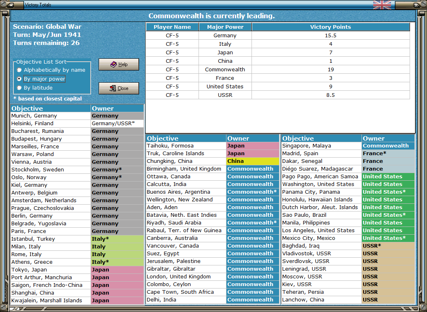Select the Italy major power cell

tap(225, 44)
